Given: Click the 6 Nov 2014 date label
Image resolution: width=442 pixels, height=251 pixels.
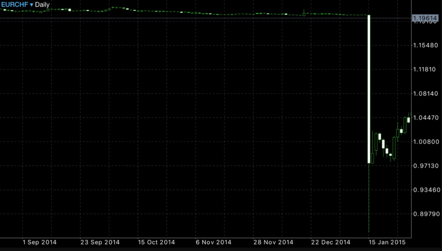Looking at the screenshot, I should pos(213,242).
